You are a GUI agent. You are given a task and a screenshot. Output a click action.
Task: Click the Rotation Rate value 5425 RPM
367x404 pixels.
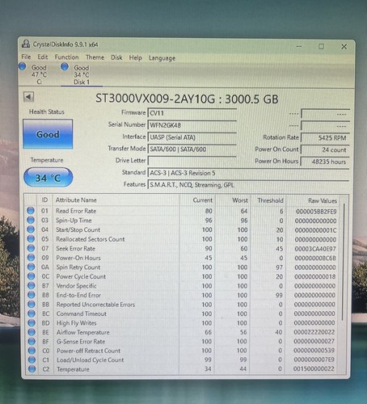tap(325, 138)
